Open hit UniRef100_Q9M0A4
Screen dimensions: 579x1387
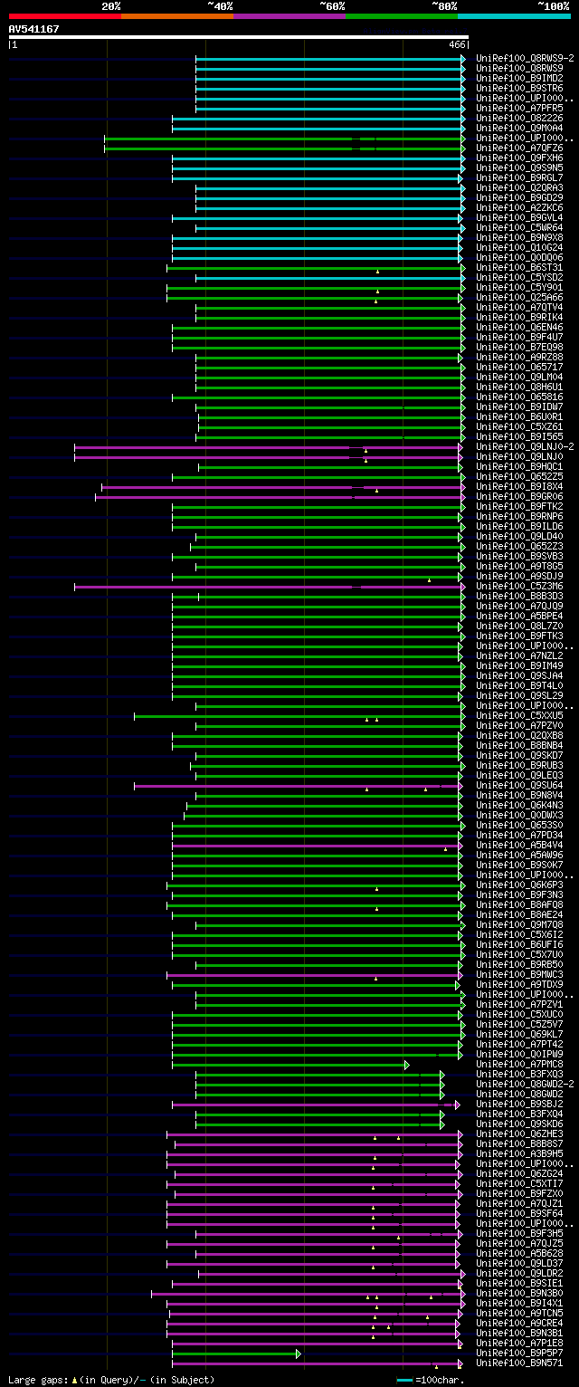(x=519, y=128)
